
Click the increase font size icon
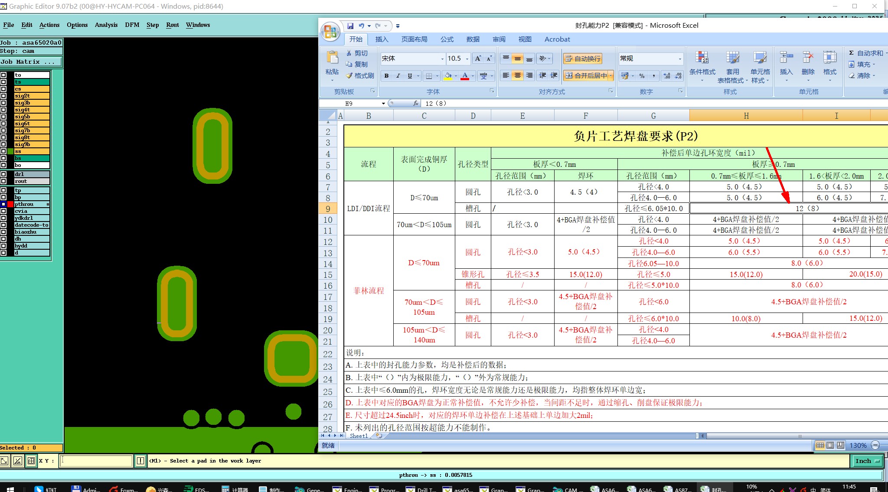point(477,59)
